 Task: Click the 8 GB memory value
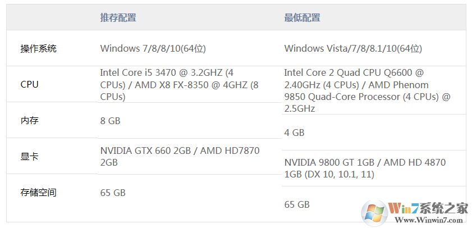point(110,121)
